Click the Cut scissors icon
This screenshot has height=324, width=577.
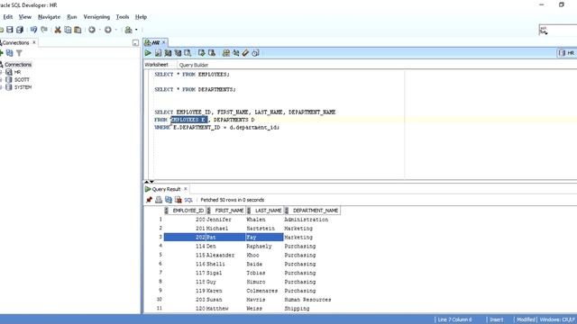coord(58,30)
